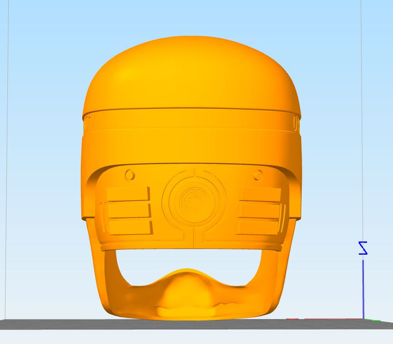
Task: Click the red X axis line
Action: pos(328,319)
